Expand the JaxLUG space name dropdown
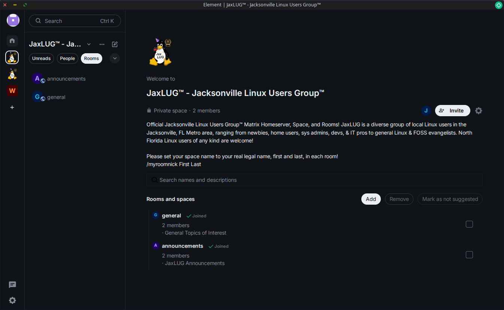 point(89,44)
